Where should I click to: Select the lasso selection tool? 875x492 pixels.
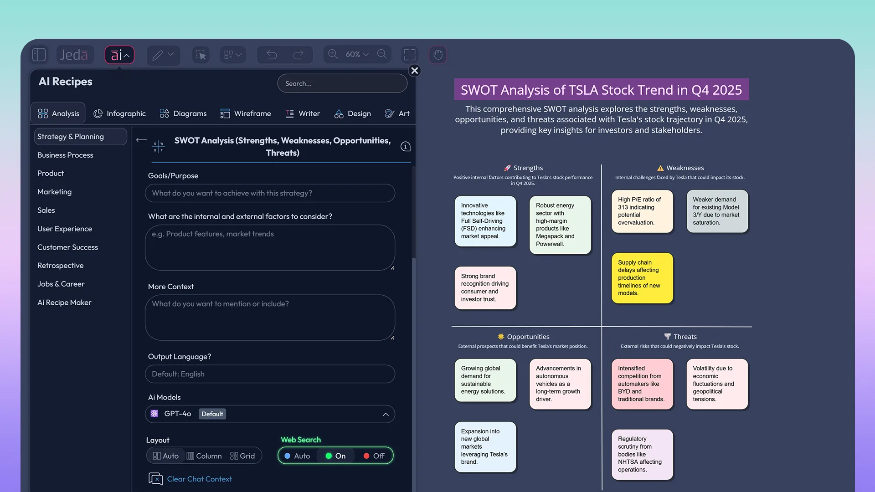point(201,54)
